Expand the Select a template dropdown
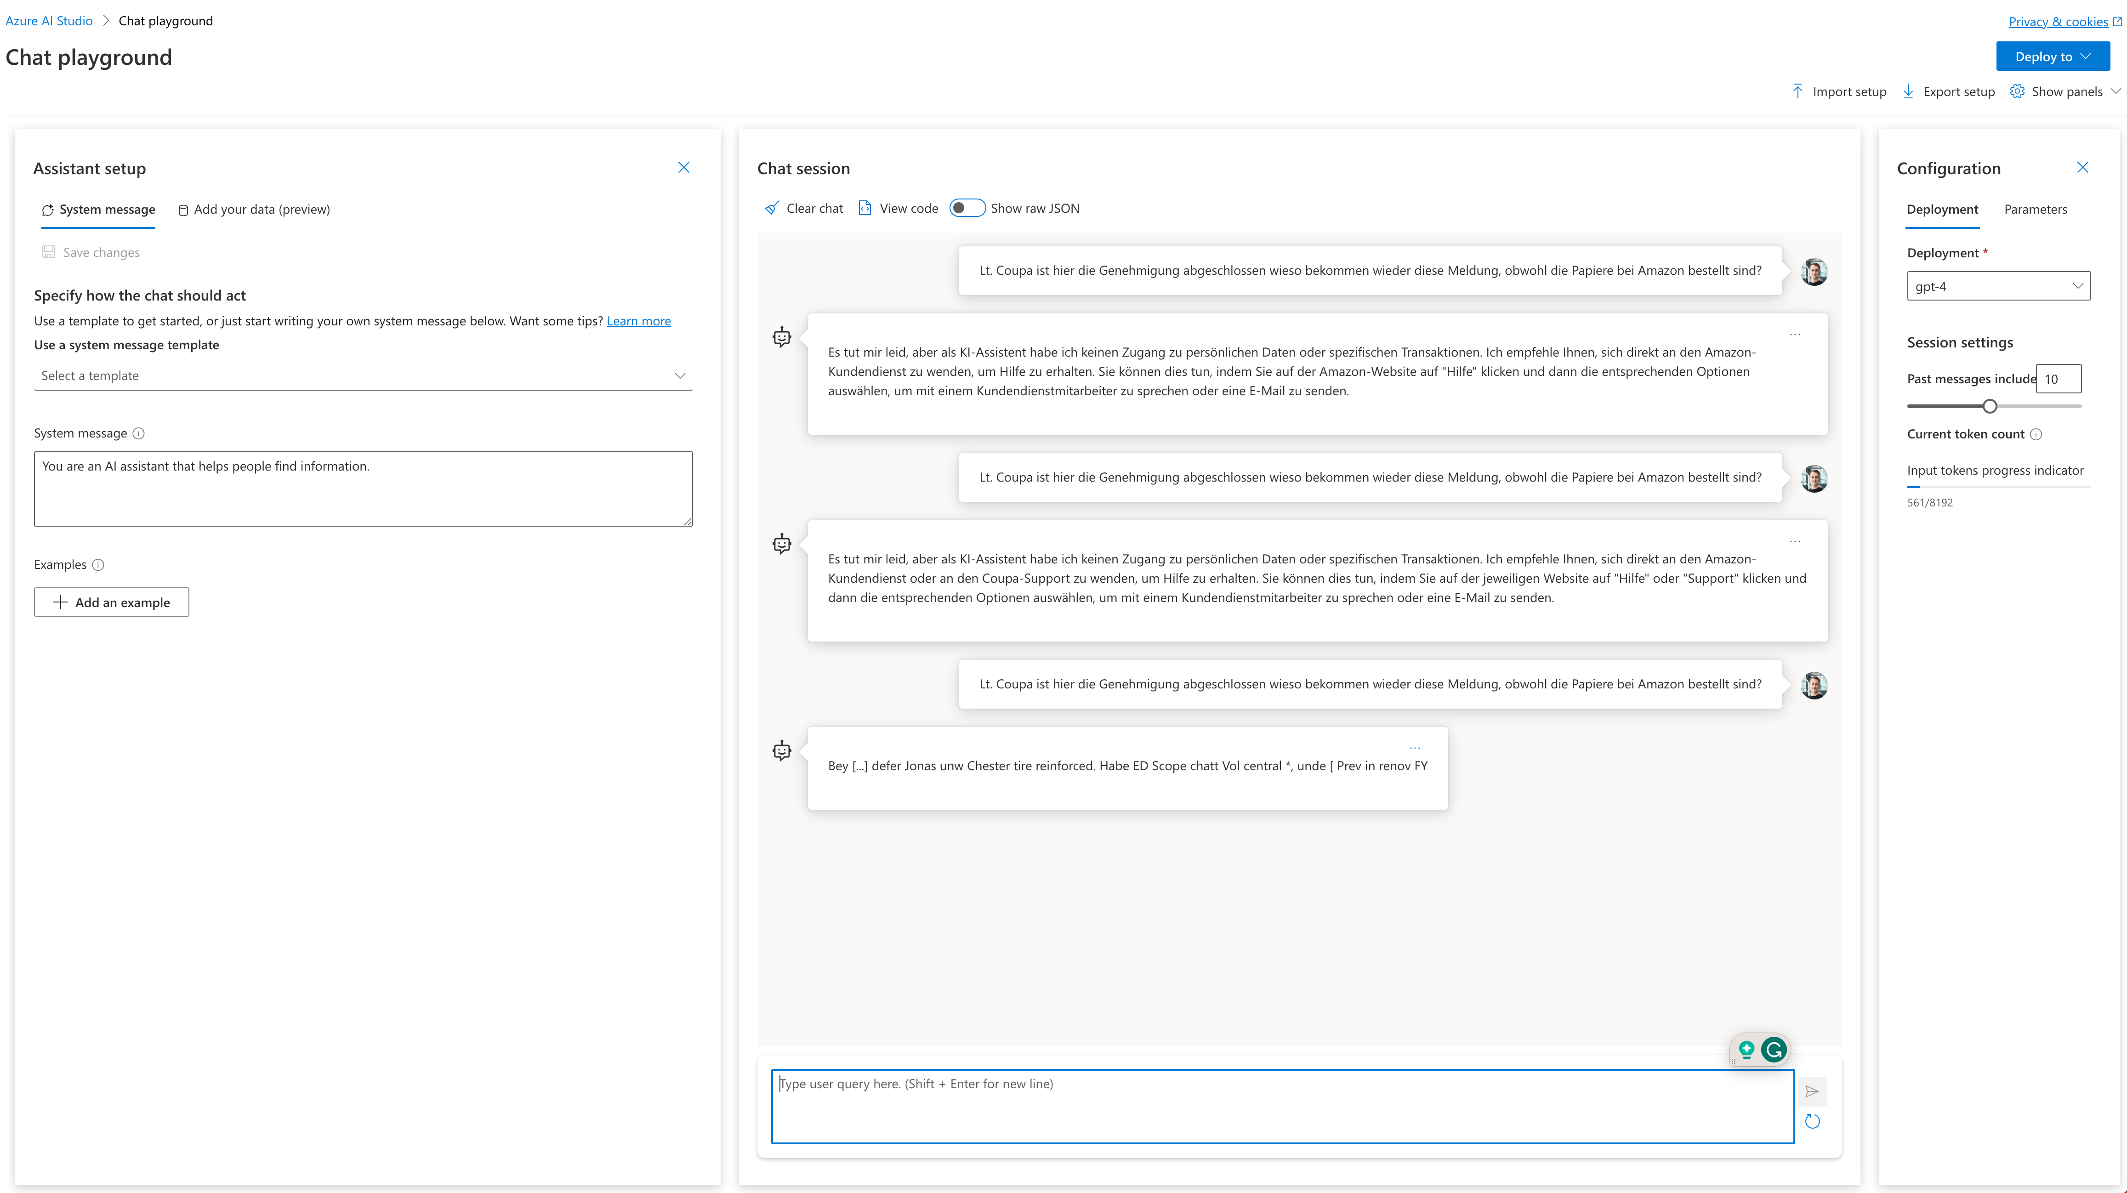Image resolution: width=2127 pixels, height=1193 pixels. pyautogui.click(x=363, y=375)
